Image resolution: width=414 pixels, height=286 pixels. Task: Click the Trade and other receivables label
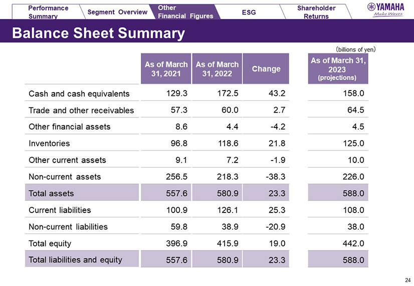(x=81, y=110)
